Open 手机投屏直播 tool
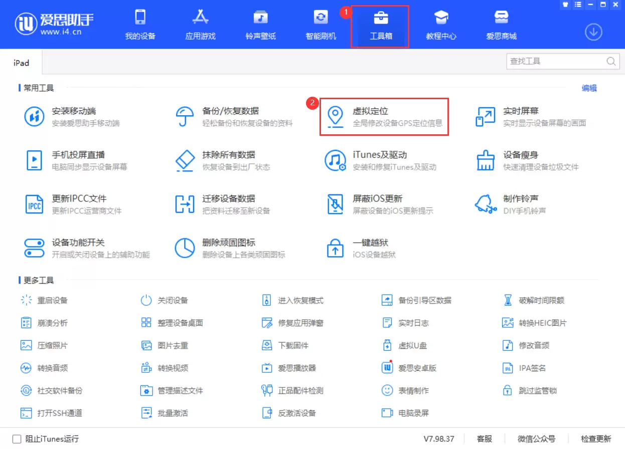 pyautogui.click(x=75, y=160)
